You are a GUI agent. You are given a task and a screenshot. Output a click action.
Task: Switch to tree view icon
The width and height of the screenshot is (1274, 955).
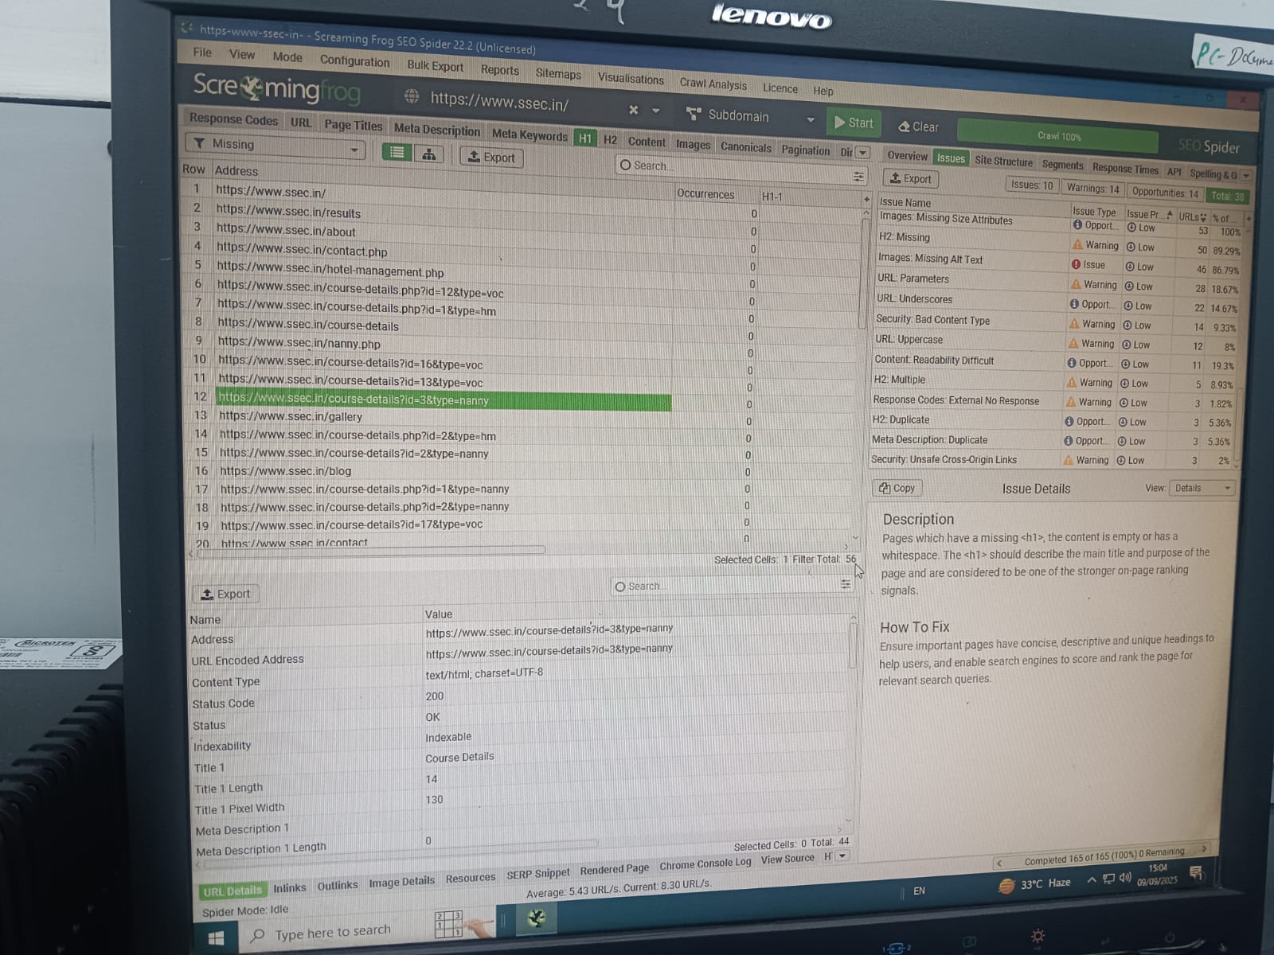point(428,154)
